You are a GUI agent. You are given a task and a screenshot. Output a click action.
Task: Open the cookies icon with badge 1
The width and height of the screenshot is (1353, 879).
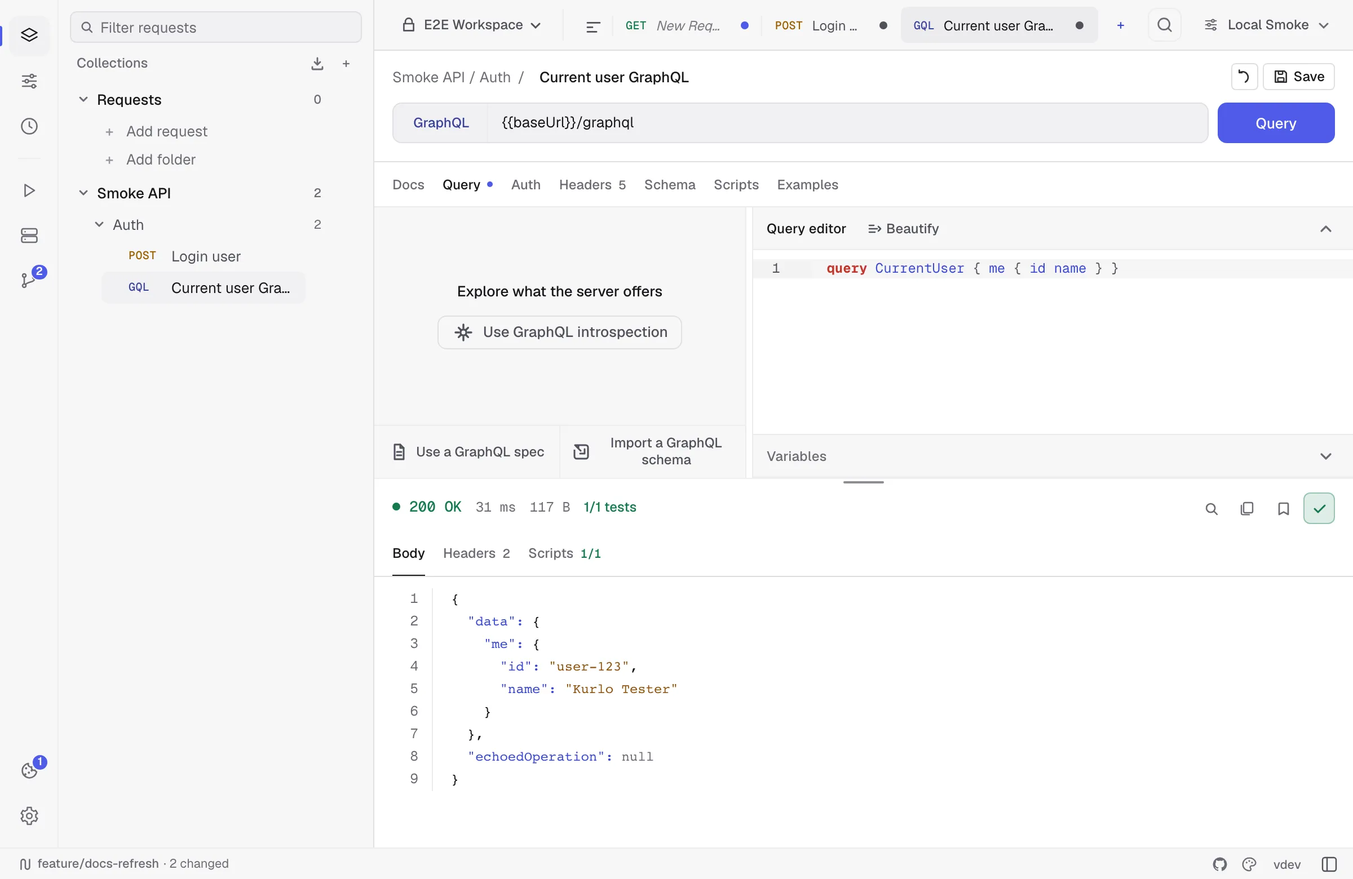pos(29,769)
